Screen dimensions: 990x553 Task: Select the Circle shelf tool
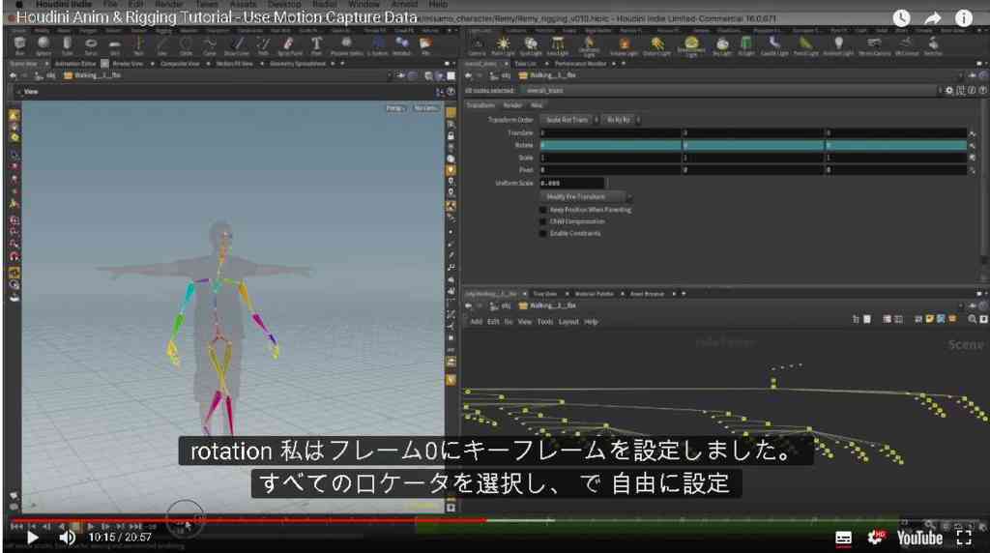186,45
